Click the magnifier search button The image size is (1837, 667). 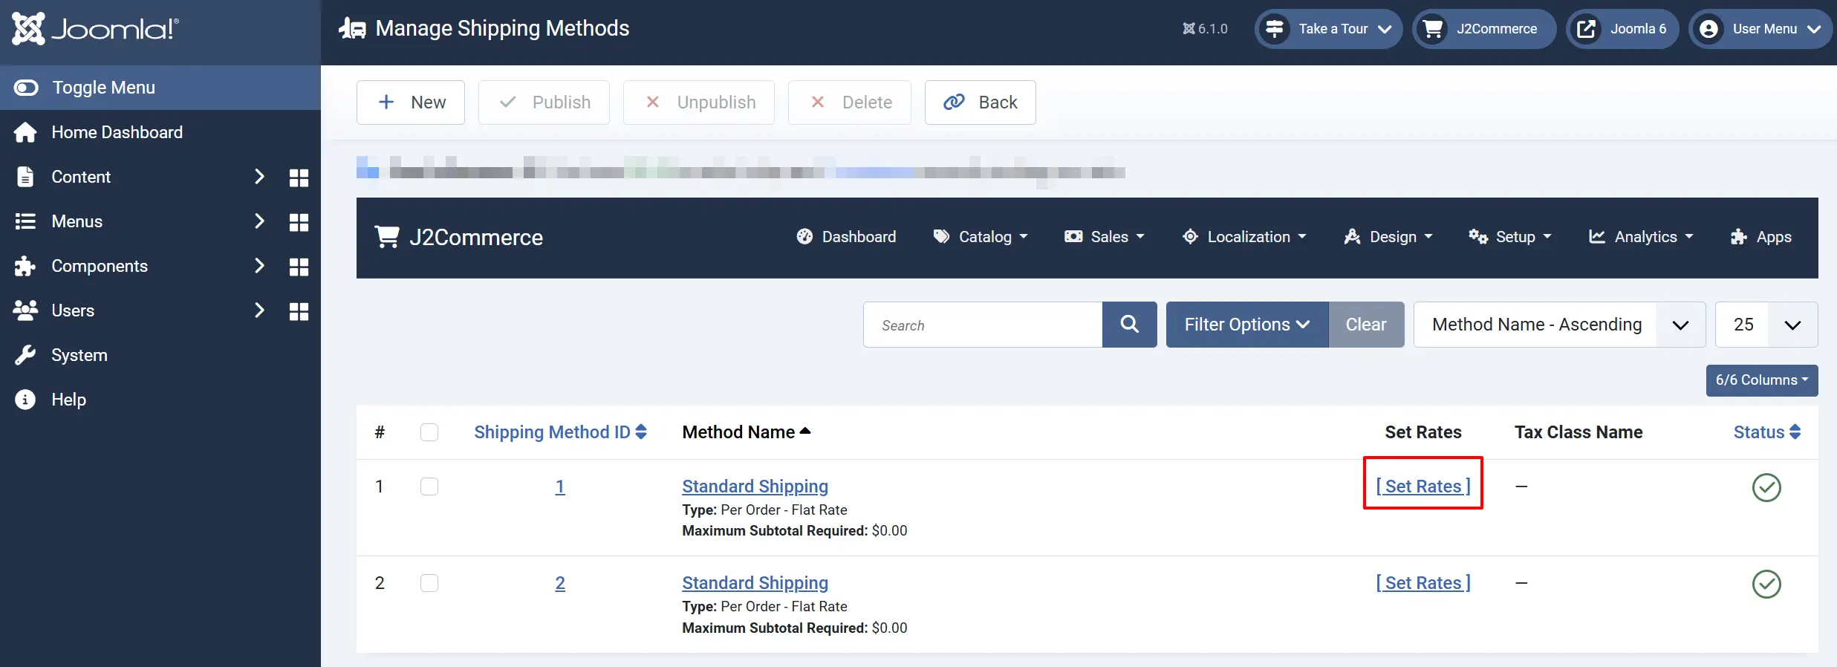point(1129,325)
